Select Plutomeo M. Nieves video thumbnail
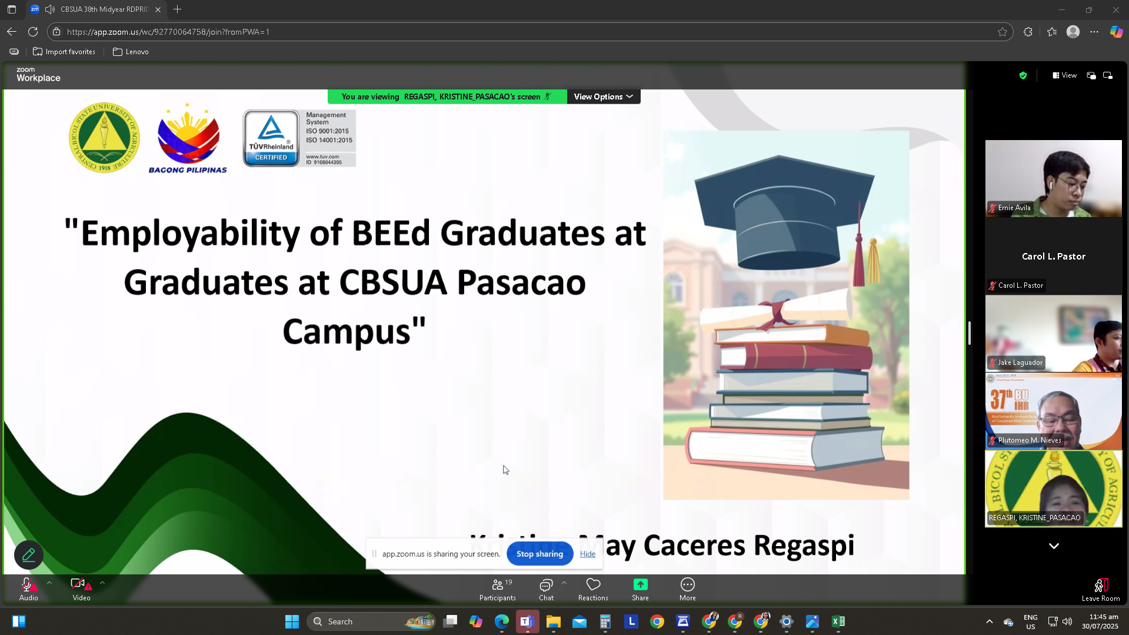Screen dimensions: 1129x635 coord(1053,411)
